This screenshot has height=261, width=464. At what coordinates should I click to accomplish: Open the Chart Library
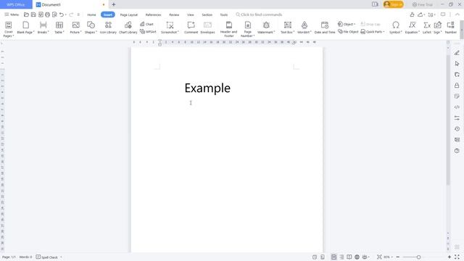click(128, 28)
